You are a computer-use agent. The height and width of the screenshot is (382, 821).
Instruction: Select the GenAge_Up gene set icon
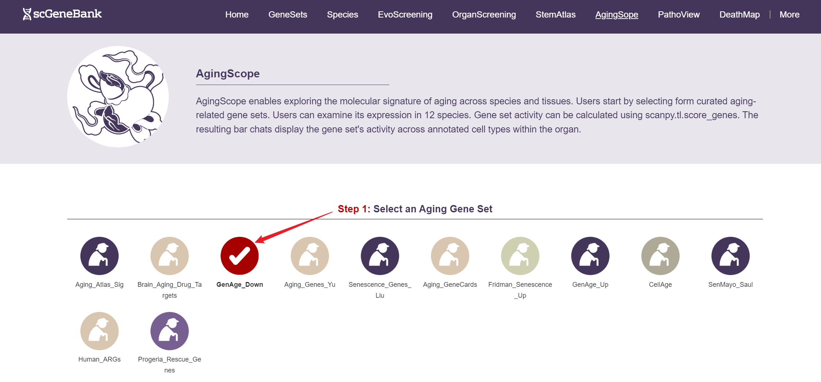tap(590, 256)
